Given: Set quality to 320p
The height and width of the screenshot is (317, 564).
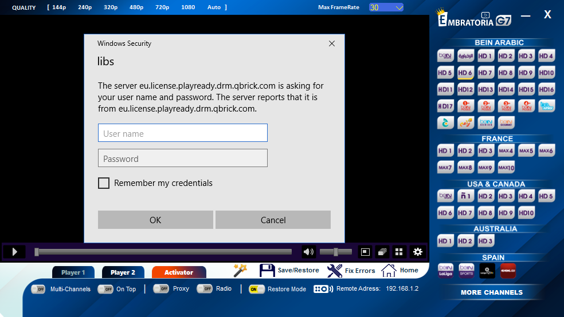Looking at the screenshot, I should click(111, 7).
